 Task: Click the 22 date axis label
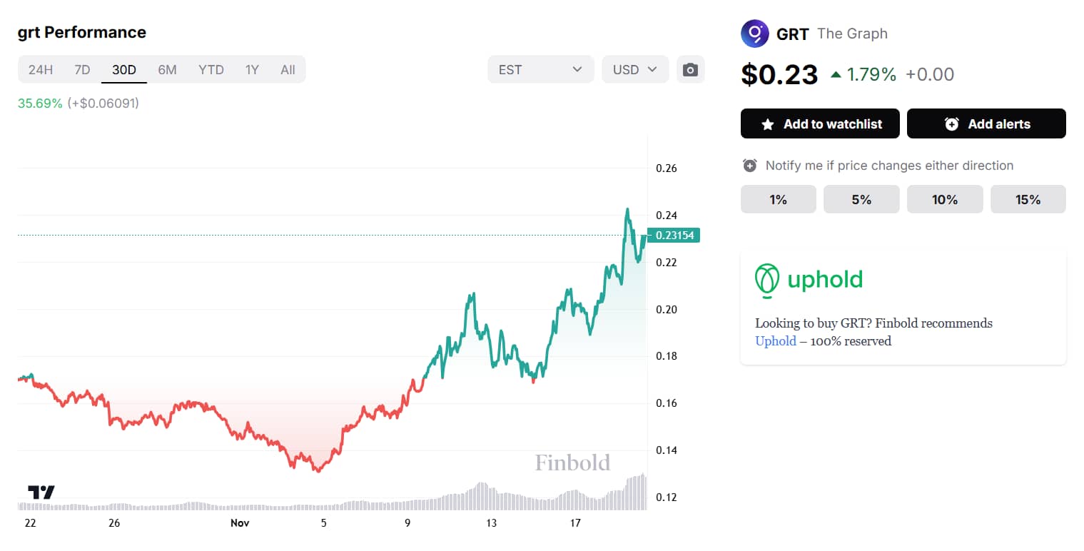click(x=30, y=523)
